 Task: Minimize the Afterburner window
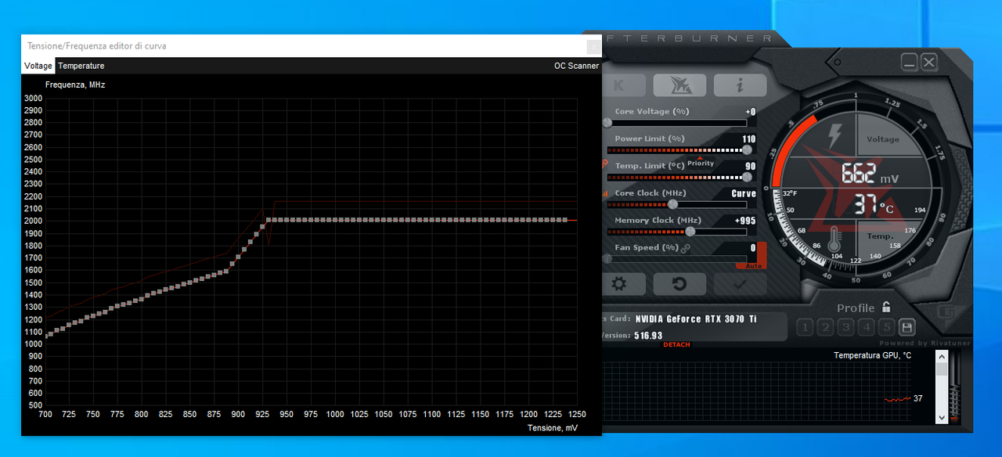pyautogui.click(x=909, y=62)
